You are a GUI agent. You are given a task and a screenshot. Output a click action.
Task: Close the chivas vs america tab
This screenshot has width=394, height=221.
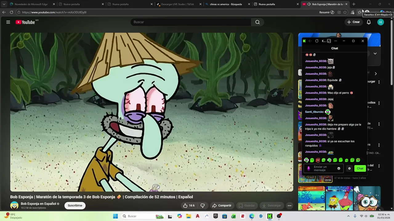[x=249, y=4]
